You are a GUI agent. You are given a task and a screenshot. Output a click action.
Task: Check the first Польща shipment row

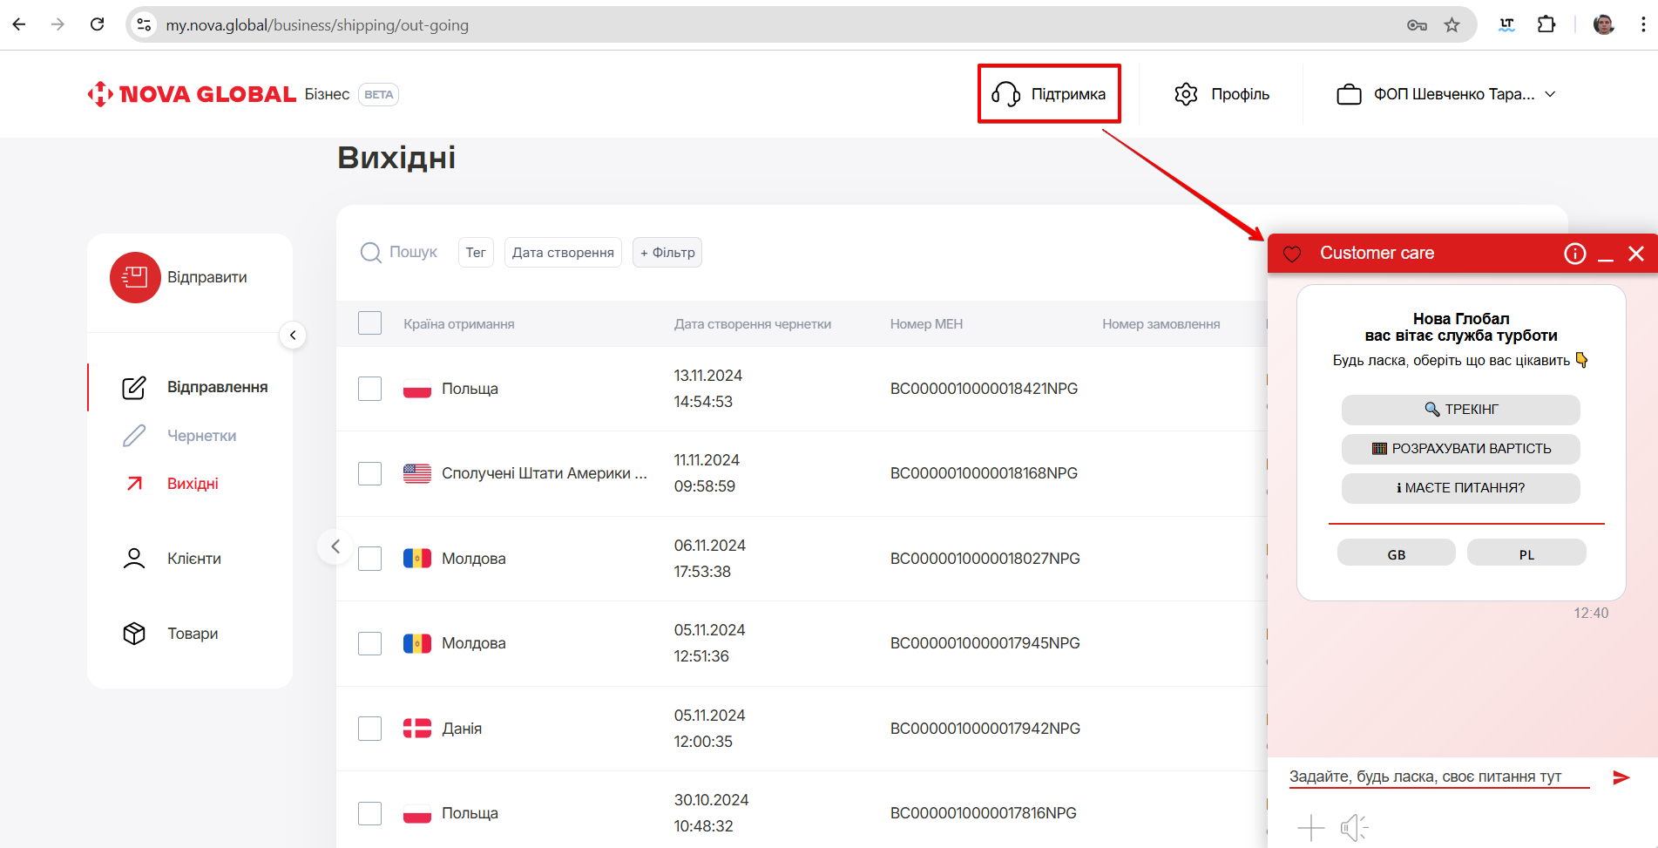(x=370, y=389)
